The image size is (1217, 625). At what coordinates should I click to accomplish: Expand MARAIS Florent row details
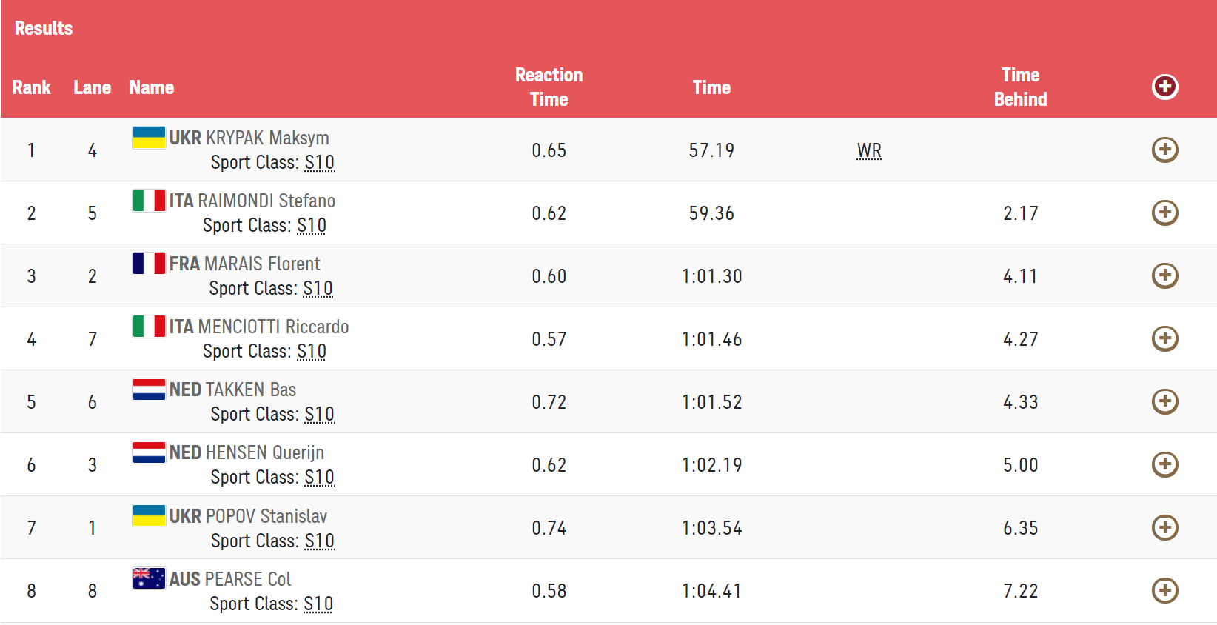[1164, 275]
